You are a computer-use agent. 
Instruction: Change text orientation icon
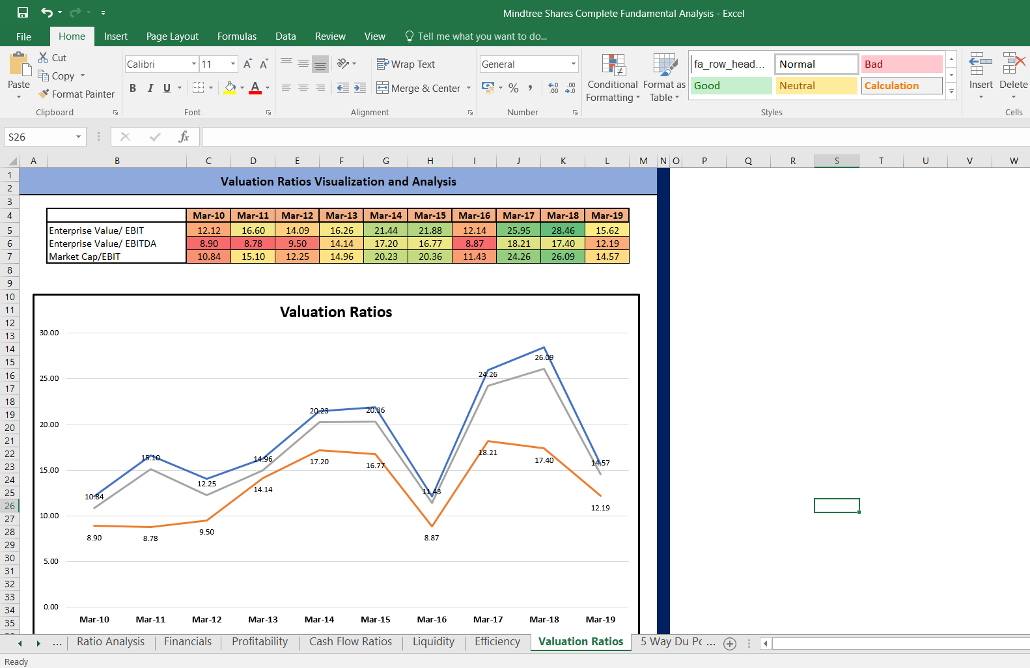(x=343, y=63)
